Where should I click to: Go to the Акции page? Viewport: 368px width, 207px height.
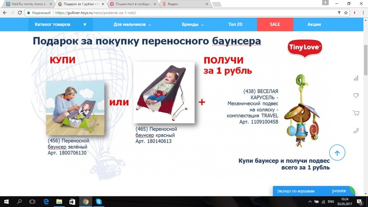tap(314, 24)
